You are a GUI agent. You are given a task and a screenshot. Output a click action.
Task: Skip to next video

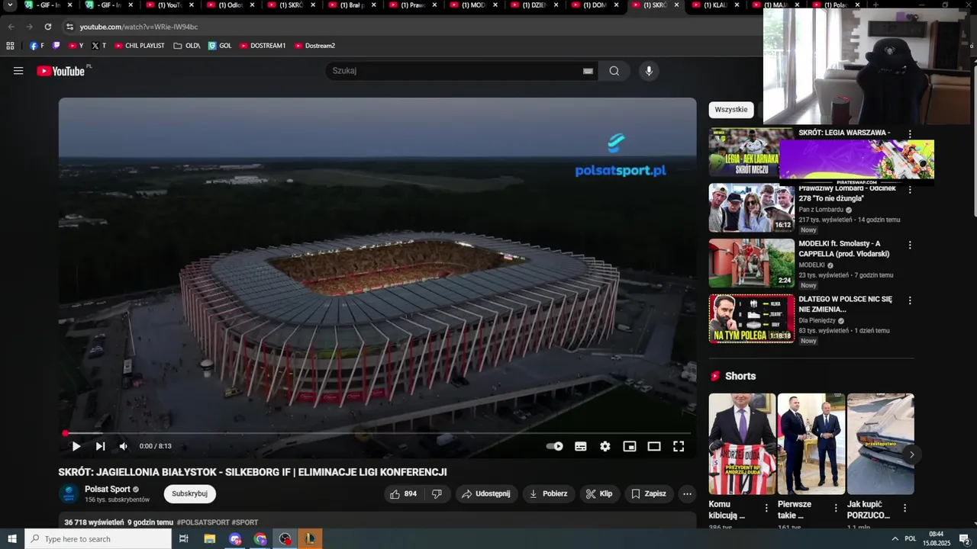(x=100, y=446)
